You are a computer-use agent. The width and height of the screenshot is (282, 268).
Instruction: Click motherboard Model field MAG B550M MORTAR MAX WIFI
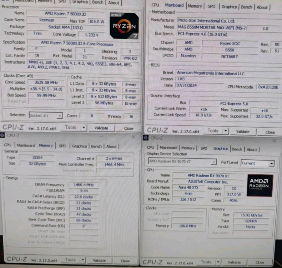[211, 28]
